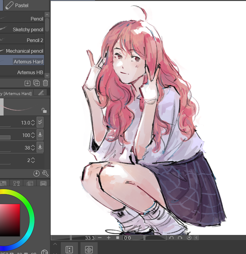Click sub tool list down arrow
The width and height of the screenshot is (246, 254).
point(47,75)
